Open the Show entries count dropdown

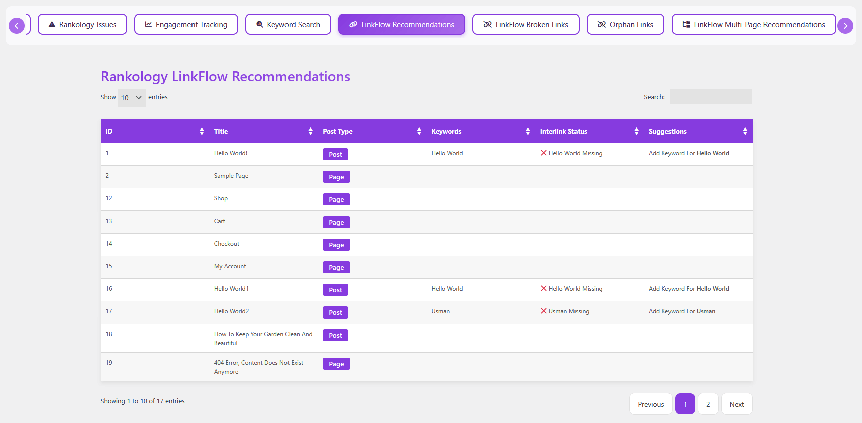[132, 98]
